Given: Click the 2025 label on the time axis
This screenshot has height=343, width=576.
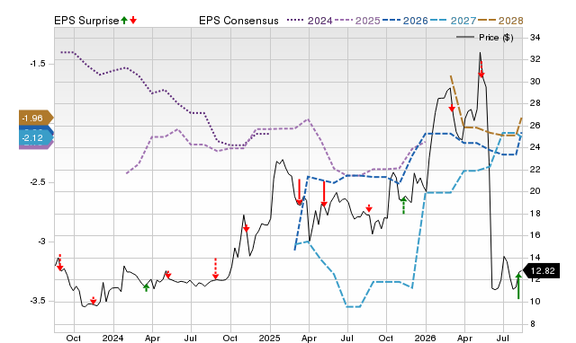Looking at the screenshot, I should coord(270,338).
